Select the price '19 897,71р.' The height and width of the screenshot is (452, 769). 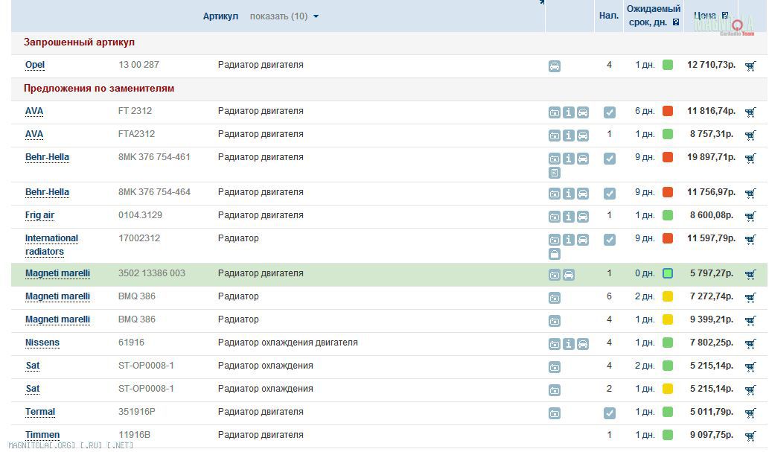711,157
